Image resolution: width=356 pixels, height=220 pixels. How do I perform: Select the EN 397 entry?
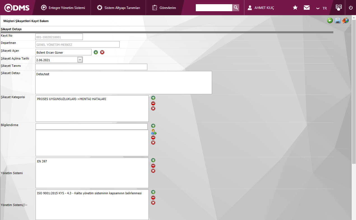(x=42, y=161)
